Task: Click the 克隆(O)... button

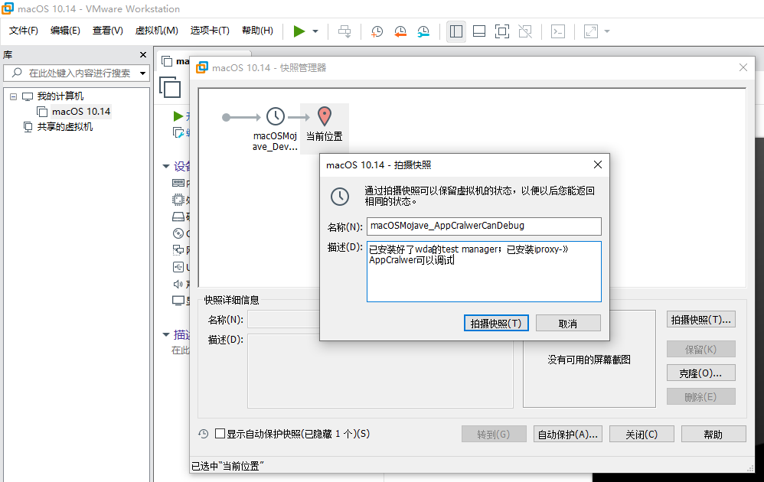Action: tap(700, 373)
